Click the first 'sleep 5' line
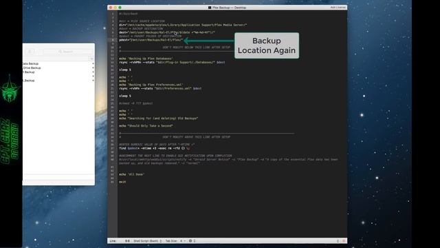Screen dimensions: 440x248 [125, 70]
